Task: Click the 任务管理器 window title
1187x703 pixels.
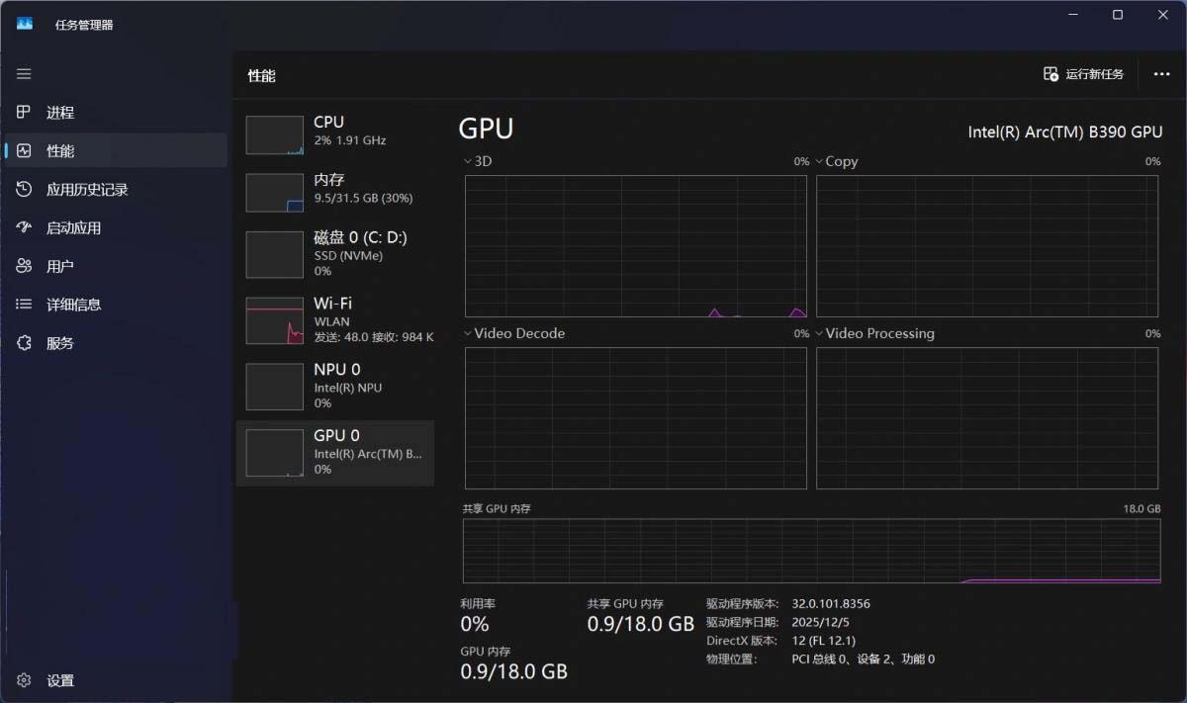Action: [x=84, y=24]
